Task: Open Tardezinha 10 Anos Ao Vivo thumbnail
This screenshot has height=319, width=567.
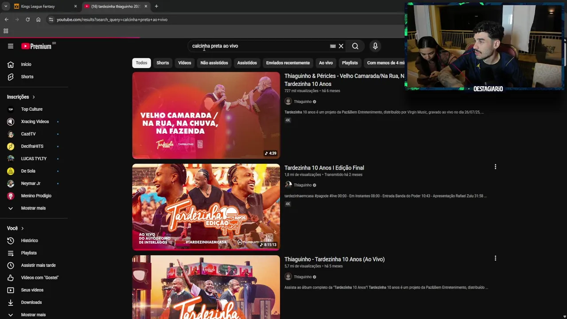Action: coord(206,287)
